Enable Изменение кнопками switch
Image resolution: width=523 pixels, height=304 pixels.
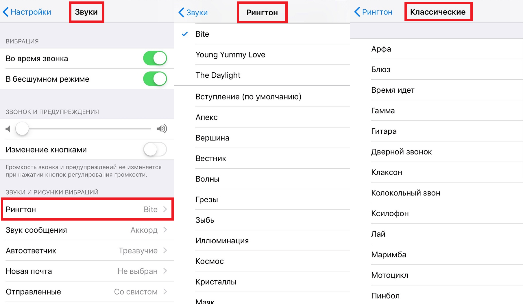pyautogui.click(x=155, y=150)
